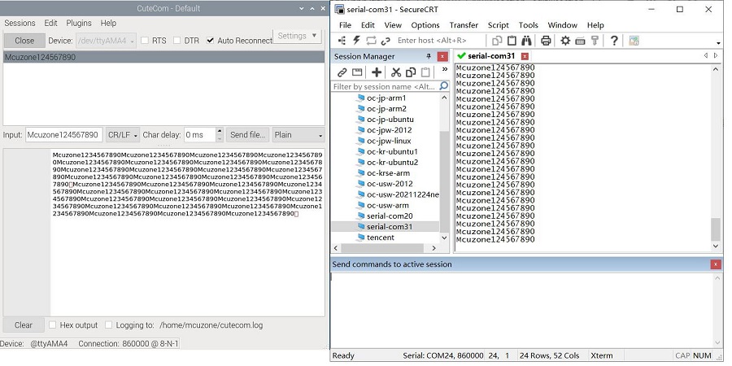Viewport: 732px width, 366px height.
Task: Open the Plugins menu in CuteCom
Action: click(79, 23)
